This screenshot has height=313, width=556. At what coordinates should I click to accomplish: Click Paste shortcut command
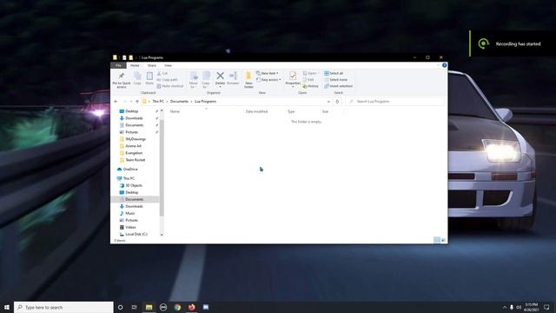[170, 86]
